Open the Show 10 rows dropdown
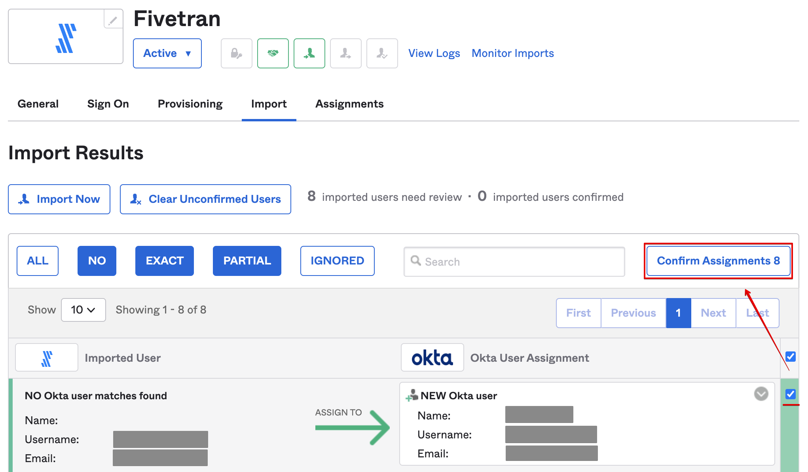This screenshot has width=808, height=472. [x=83, y=310]
